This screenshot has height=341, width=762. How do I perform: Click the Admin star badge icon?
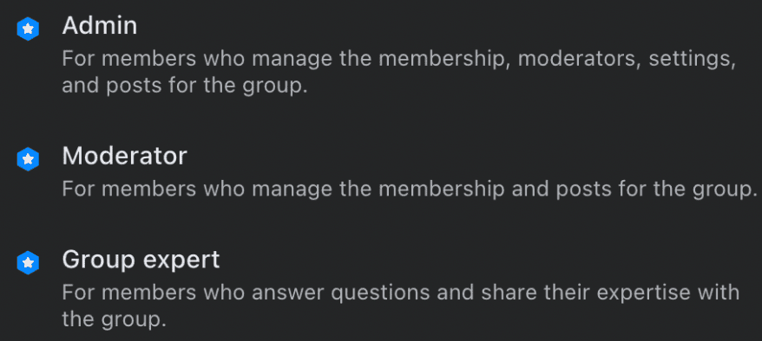pos(28,29)
